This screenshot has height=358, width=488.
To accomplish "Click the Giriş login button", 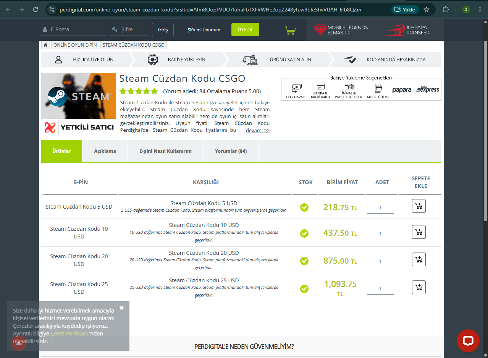I will pyautogui.click(x=163, y=30).
